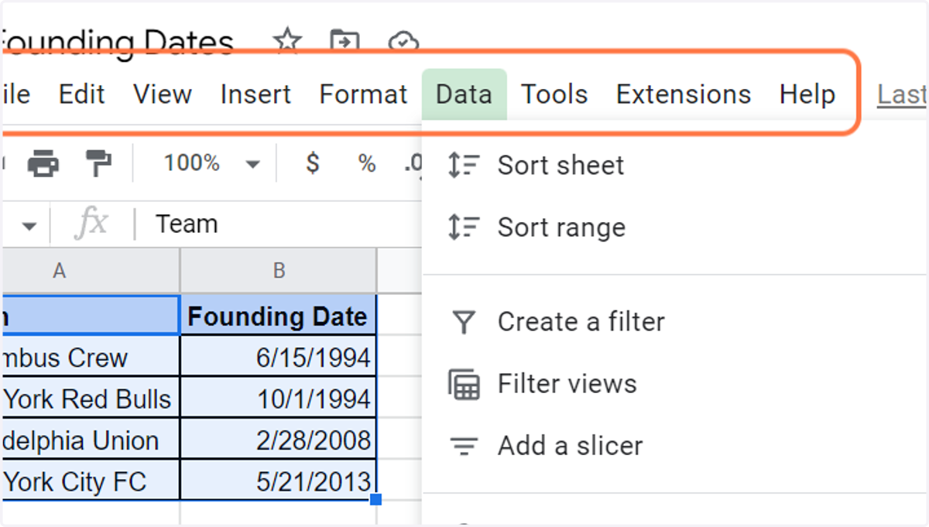Click the Founding Date header cell
The width and height of the screenshot is (929, 527).
click(279, 316)
